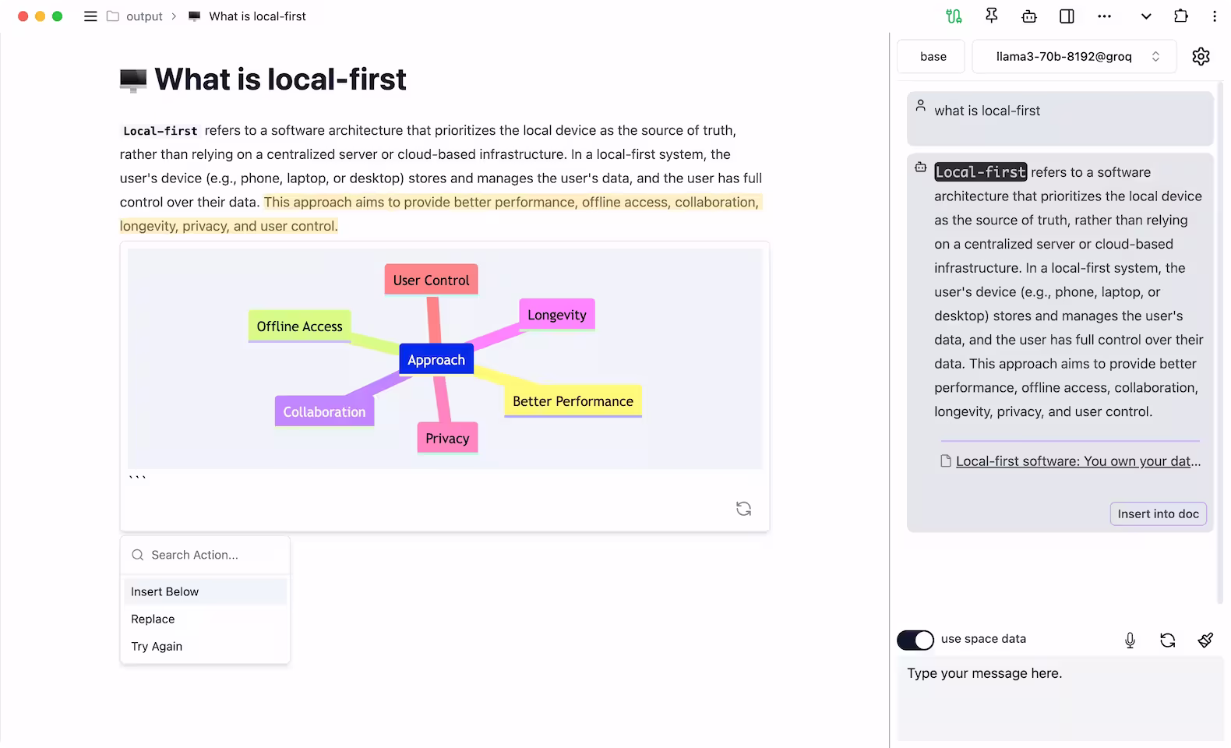Pin the document with pin icon
Viewport: 1231px width, 748px height.
991,16
